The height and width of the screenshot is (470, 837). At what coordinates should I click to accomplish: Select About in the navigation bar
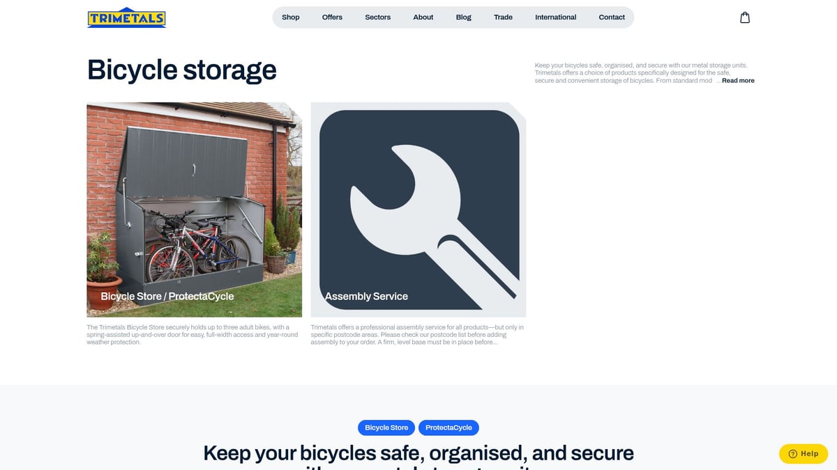[423, 17]
